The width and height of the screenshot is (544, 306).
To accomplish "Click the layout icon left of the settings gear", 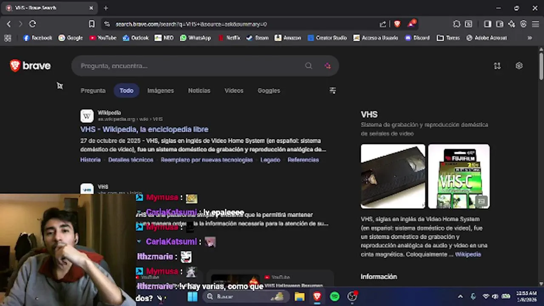I will [x=497, y=66].
